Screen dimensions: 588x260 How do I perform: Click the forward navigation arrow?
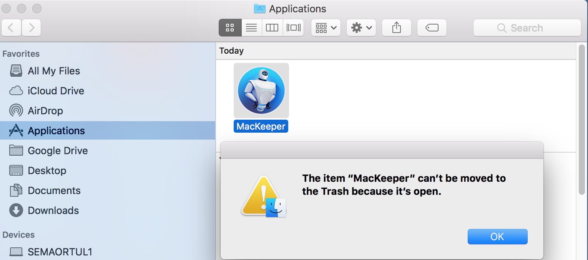[x=32, y=28]
